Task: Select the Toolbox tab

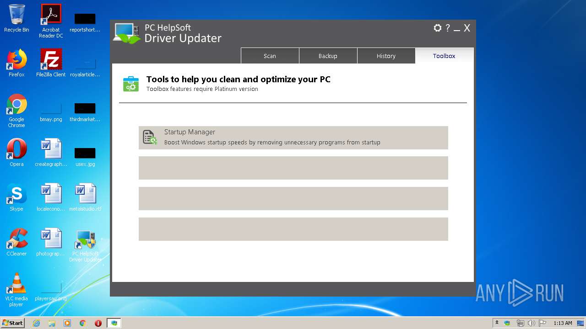Action: [444, 56]
